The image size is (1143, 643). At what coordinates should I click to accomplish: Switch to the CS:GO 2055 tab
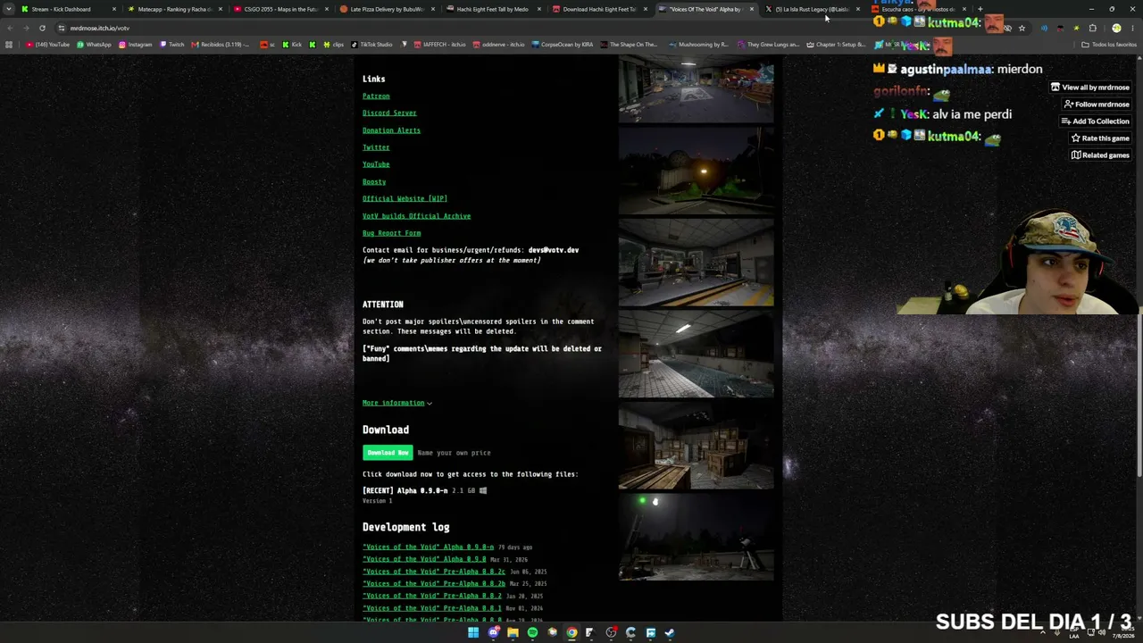[x=281, y=9]
